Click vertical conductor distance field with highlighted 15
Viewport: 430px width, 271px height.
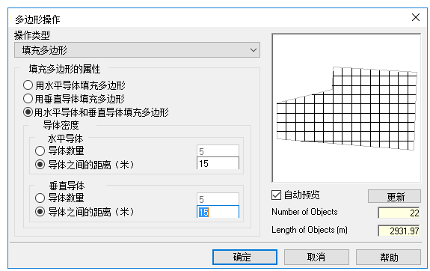(x=218, y=212)
